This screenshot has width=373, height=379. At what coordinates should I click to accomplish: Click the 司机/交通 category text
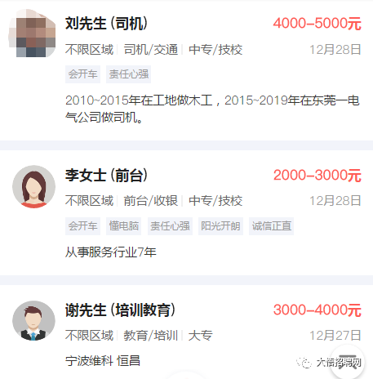pos(151,50)
